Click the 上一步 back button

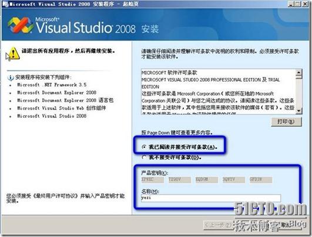pos(218,225)
